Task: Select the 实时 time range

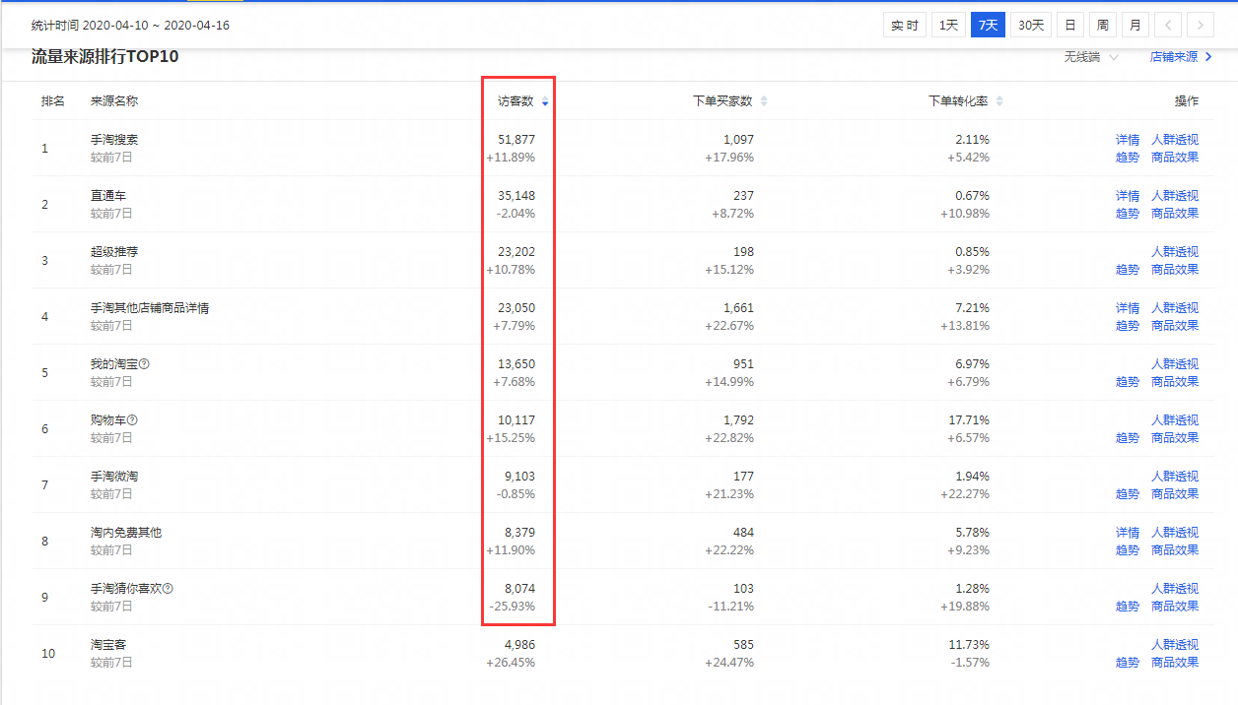Action: click(x=905, y=26)
